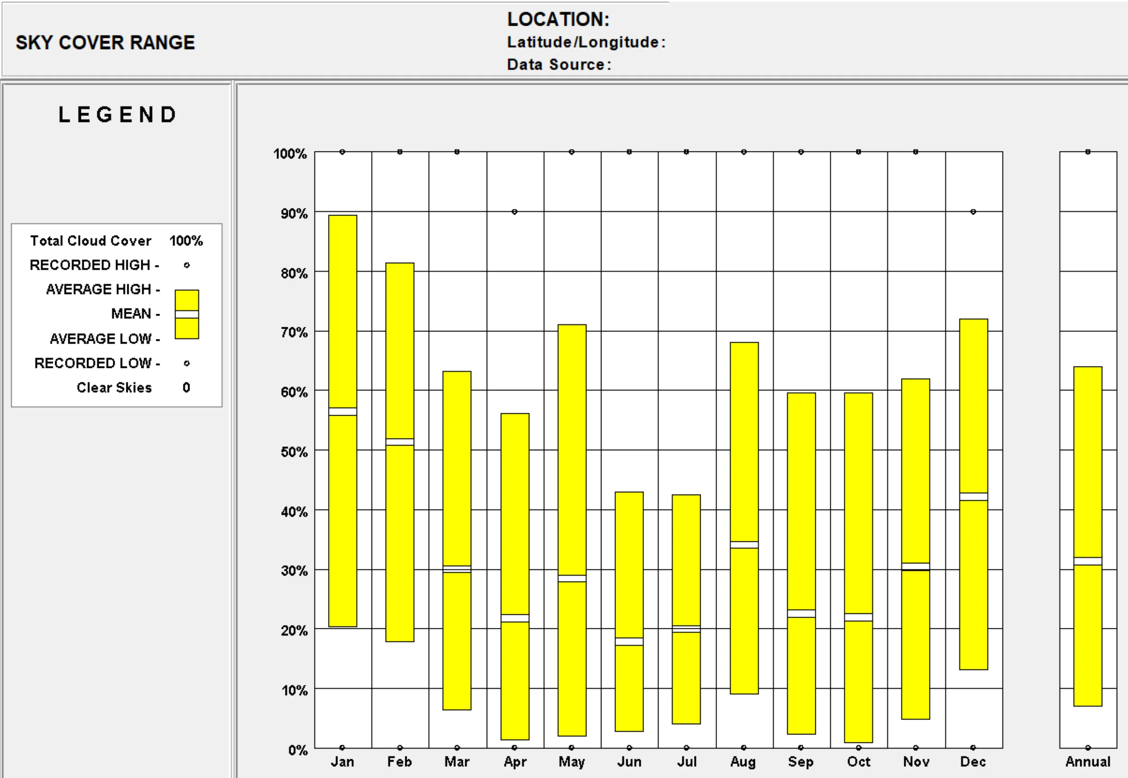
Task: Select the May yellow bar
Action: (x=572, y=530)
